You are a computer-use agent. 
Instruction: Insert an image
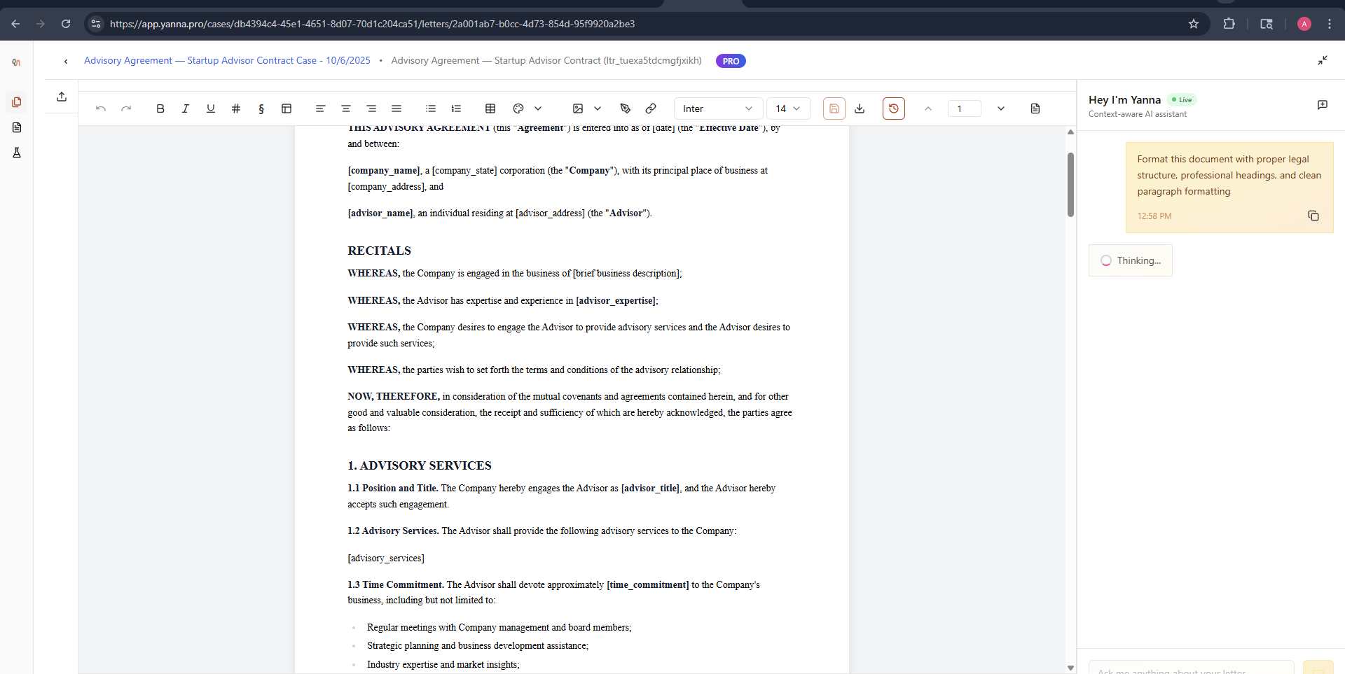(x=578, y=108)
